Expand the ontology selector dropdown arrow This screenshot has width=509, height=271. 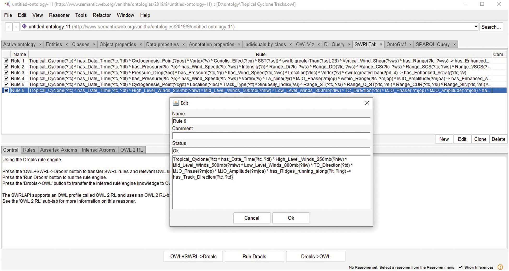476,27
